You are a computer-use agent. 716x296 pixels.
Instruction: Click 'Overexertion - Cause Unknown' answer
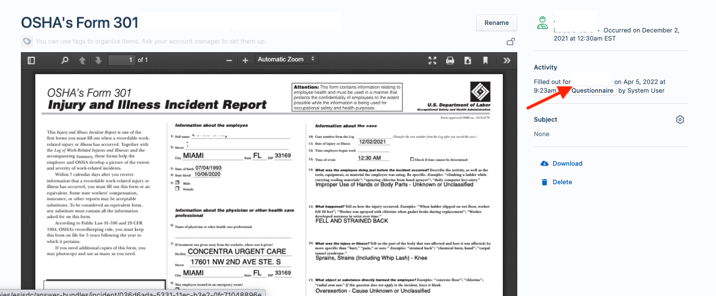pyautogui.click(x=373, y=291)
